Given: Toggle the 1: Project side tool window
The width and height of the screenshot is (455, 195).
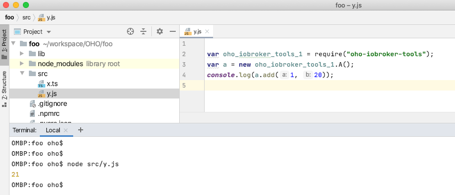Looking at the screenshot, I should (x=4, y=44).
